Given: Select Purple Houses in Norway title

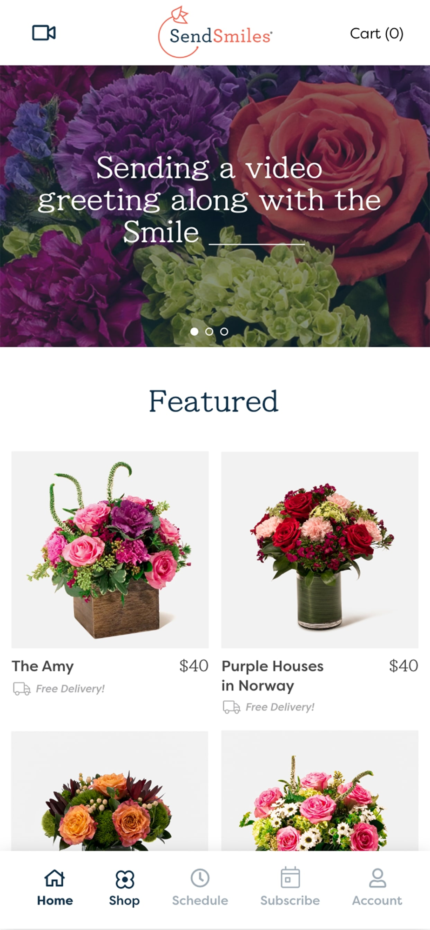Looking at the screenshot, I should [x=272, y=676].
